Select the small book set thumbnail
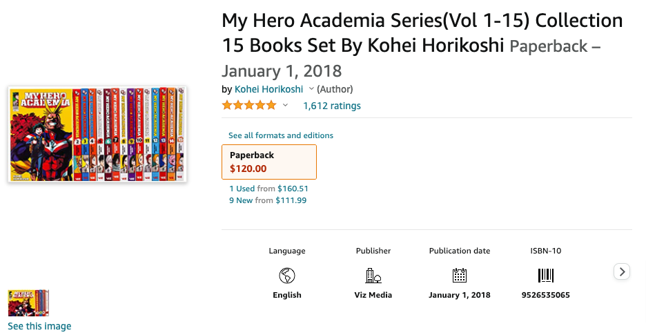 pos(28,303)
